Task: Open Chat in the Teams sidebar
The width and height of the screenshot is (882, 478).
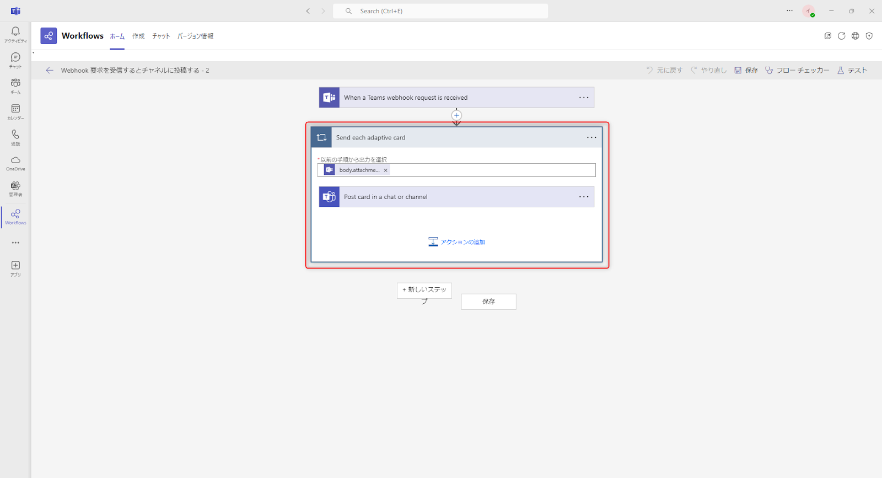Action: [x=15, y=60]
